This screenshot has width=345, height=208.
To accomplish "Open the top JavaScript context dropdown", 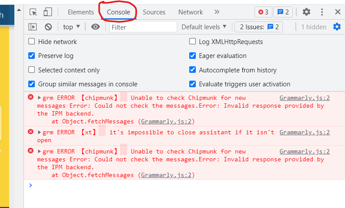I will [71, 27].
